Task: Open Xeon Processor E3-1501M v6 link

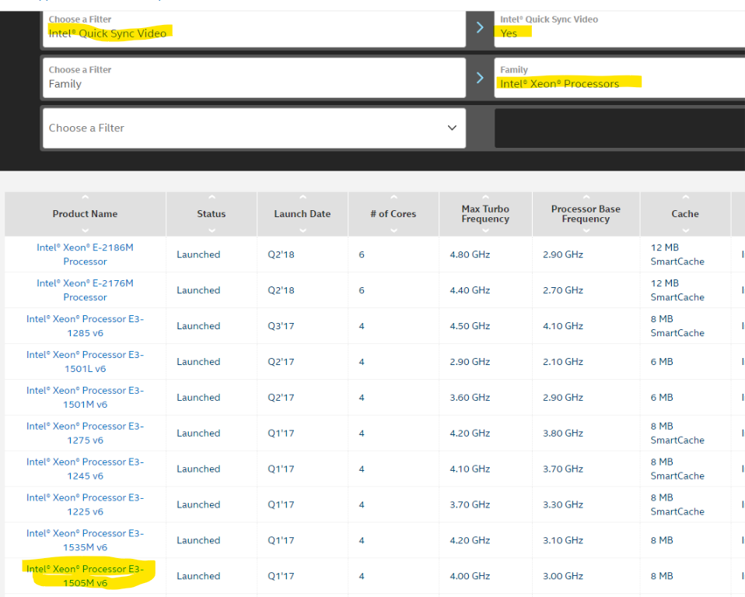Action: (x=85, y=397)
